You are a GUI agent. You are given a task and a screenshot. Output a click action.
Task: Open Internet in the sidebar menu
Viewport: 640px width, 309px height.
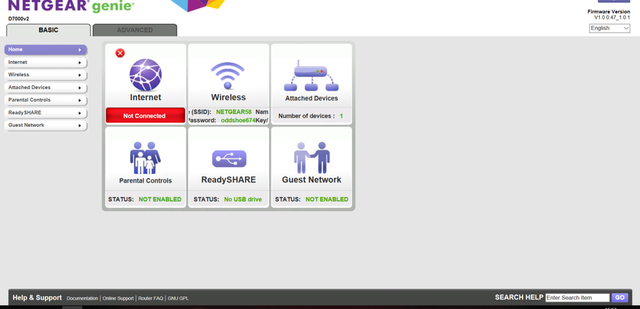(x=45, y=62)
